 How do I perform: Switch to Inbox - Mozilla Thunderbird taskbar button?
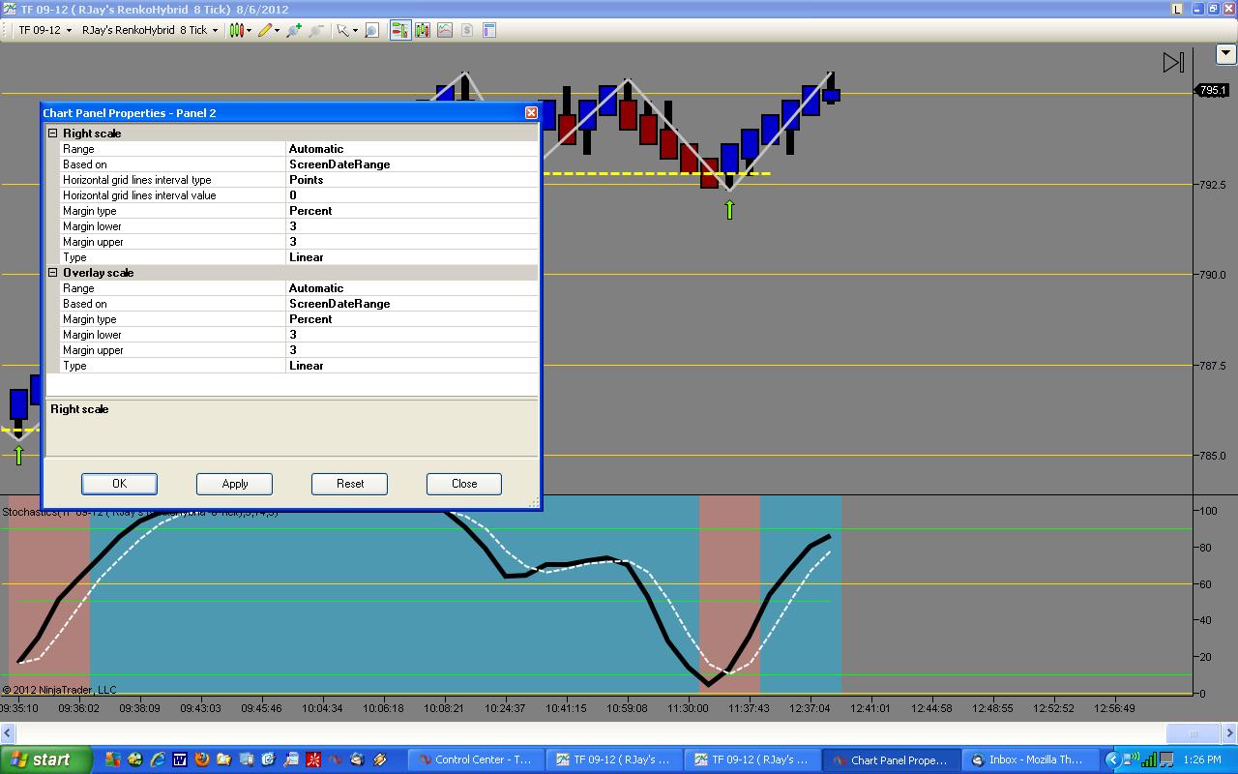click(x=1030, y=759)
